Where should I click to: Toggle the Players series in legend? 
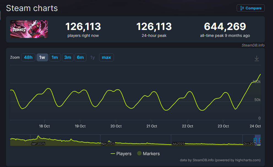tap(121, 154)
